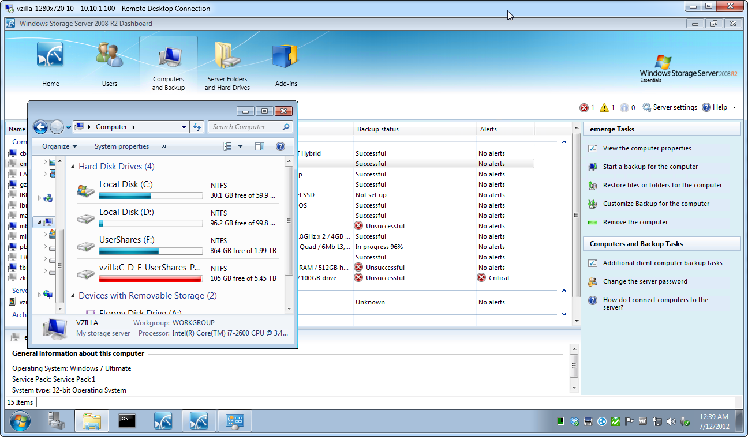Toggle the Explorer preview pane
This screenshot has width=748, height=437.
[x=260, y=146]
